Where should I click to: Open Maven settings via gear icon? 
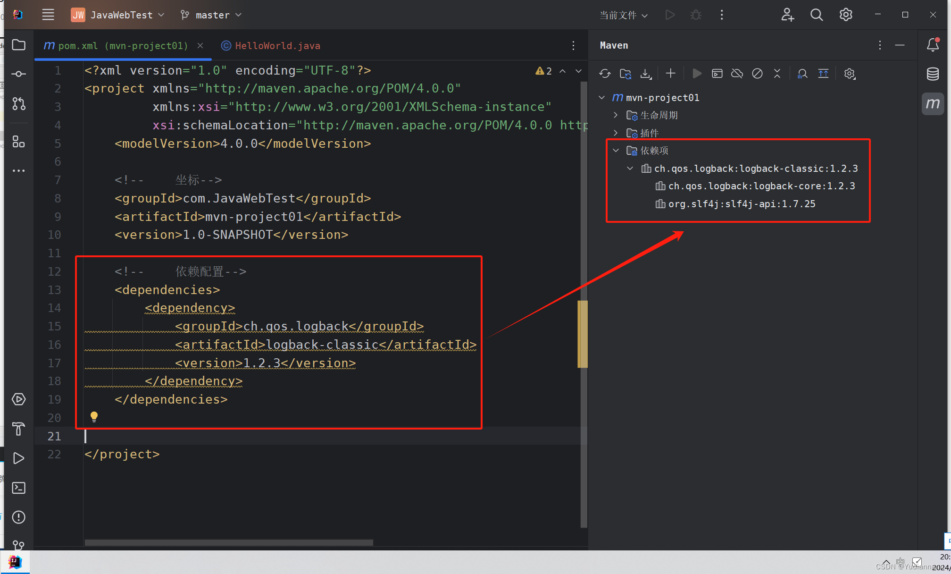(849, 74)
